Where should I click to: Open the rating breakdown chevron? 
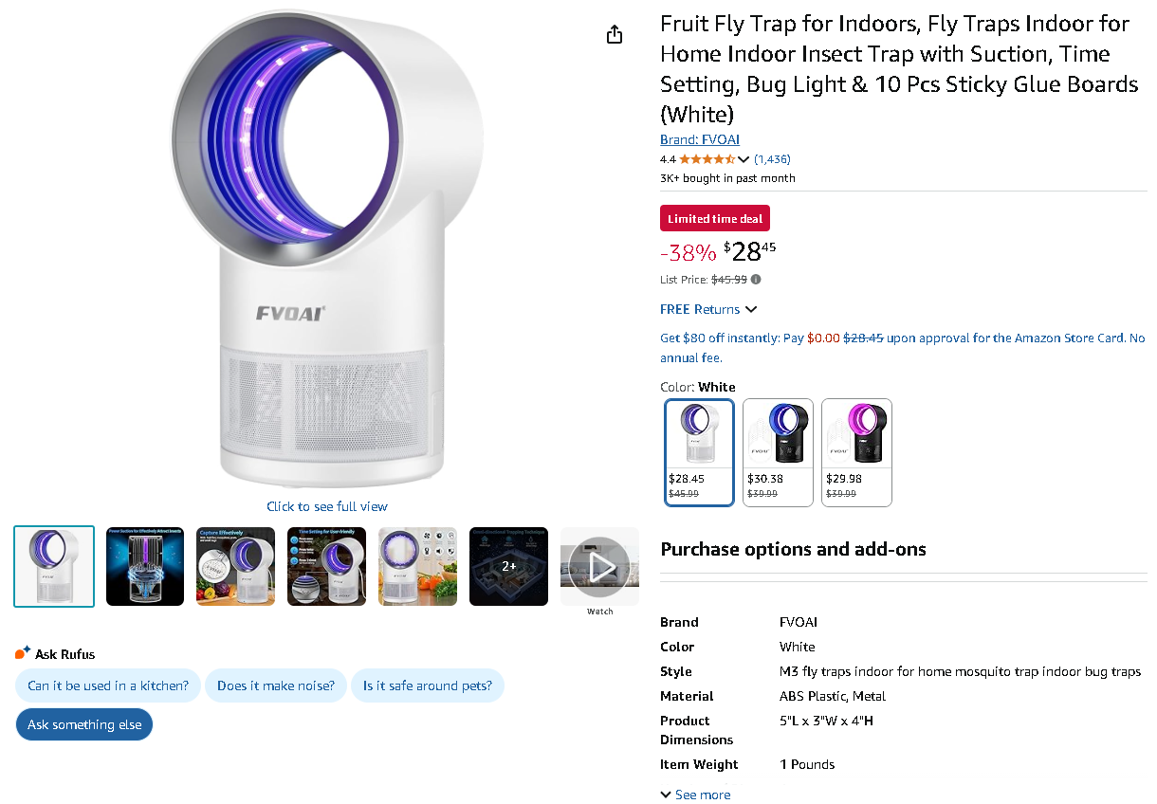(x=744, y=159)
